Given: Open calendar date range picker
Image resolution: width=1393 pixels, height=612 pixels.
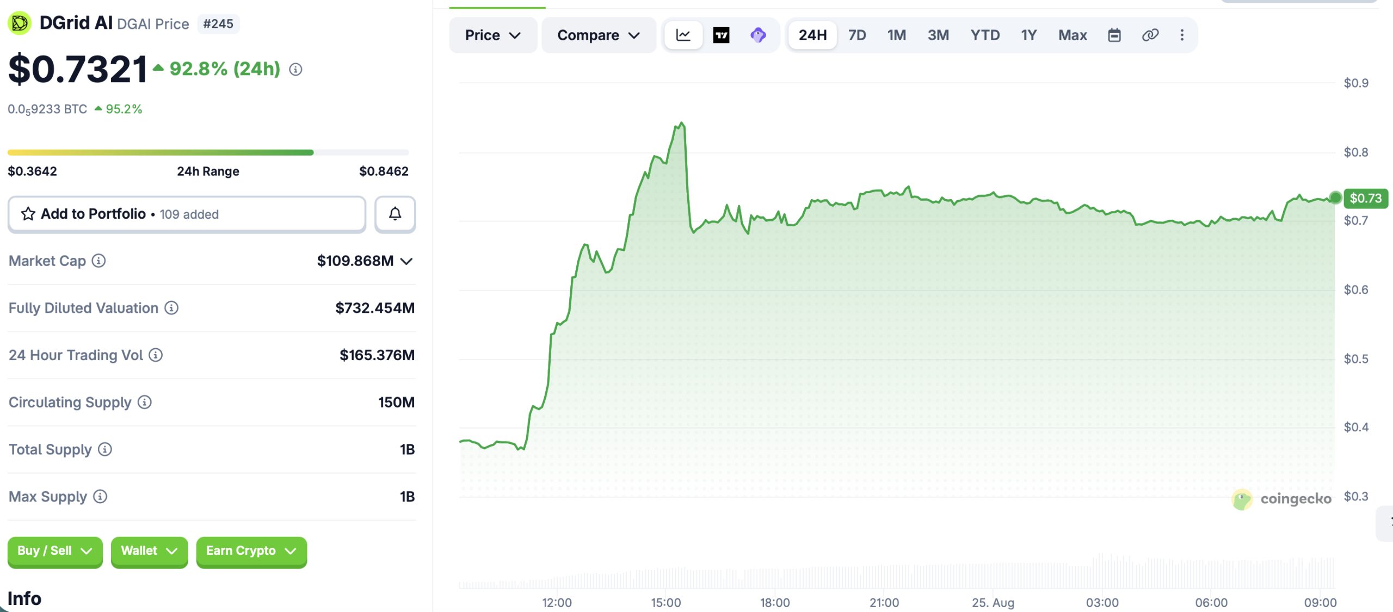Looking at the screenshot, I should tap(1114, 35).
